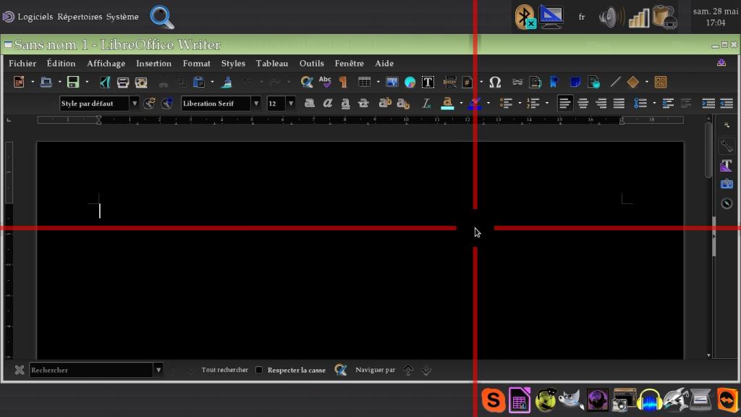Expand the Style par défaut paragraph style dropdown

(134, 104)
